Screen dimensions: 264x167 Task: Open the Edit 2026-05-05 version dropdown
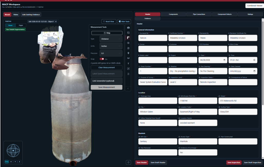coord(43,22)
